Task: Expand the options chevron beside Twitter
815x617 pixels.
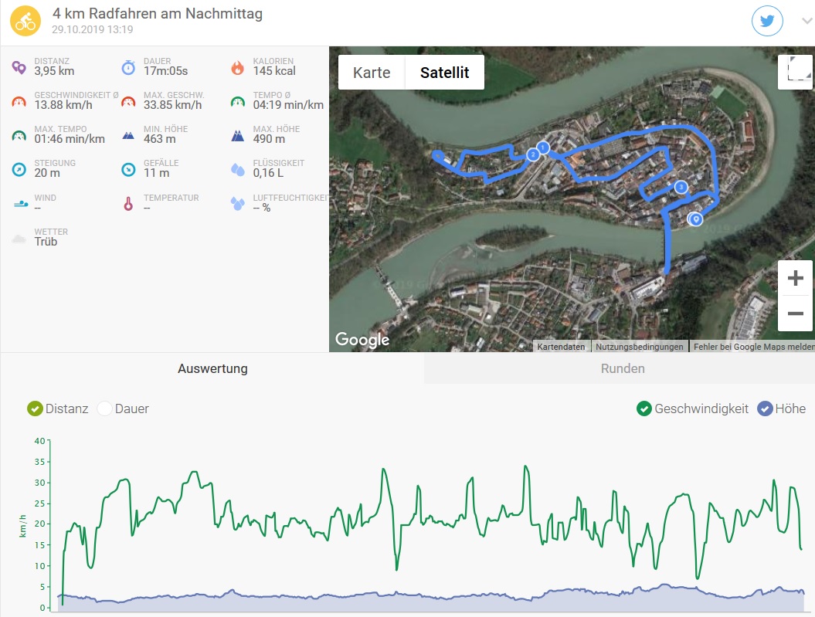Action: click(807, 22)
